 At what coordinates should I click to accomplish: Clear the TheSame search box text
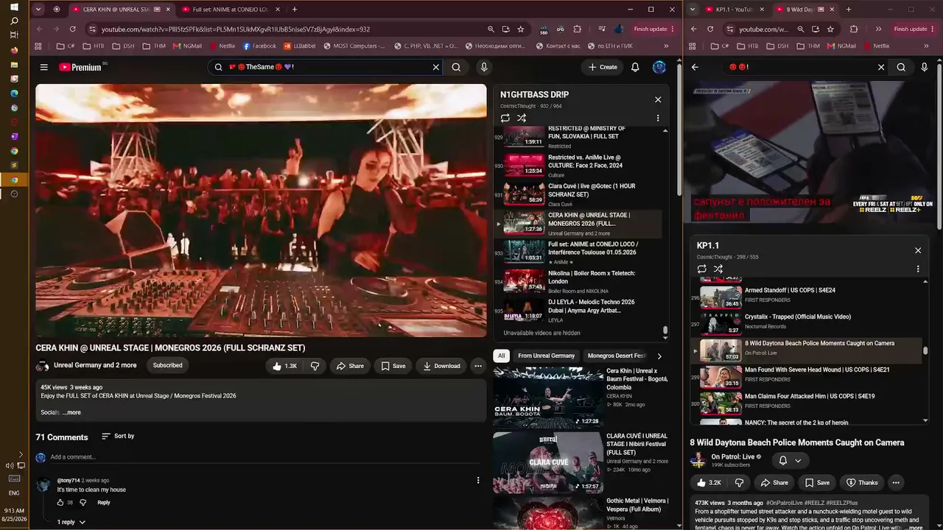435,67
